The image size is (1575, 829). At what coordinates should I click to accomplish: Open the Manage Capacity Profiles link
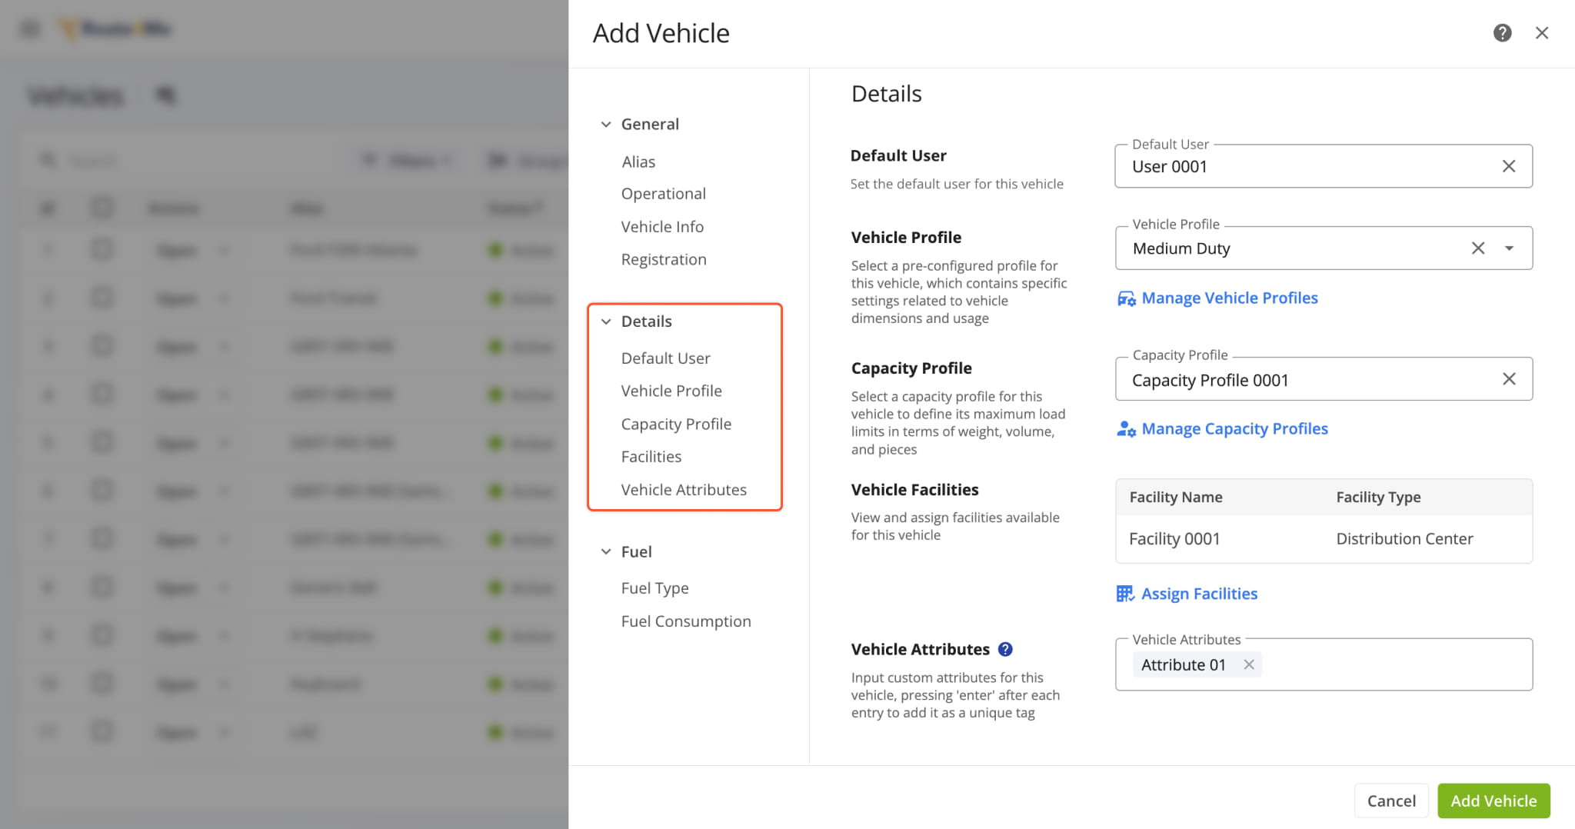(1234, 429)
